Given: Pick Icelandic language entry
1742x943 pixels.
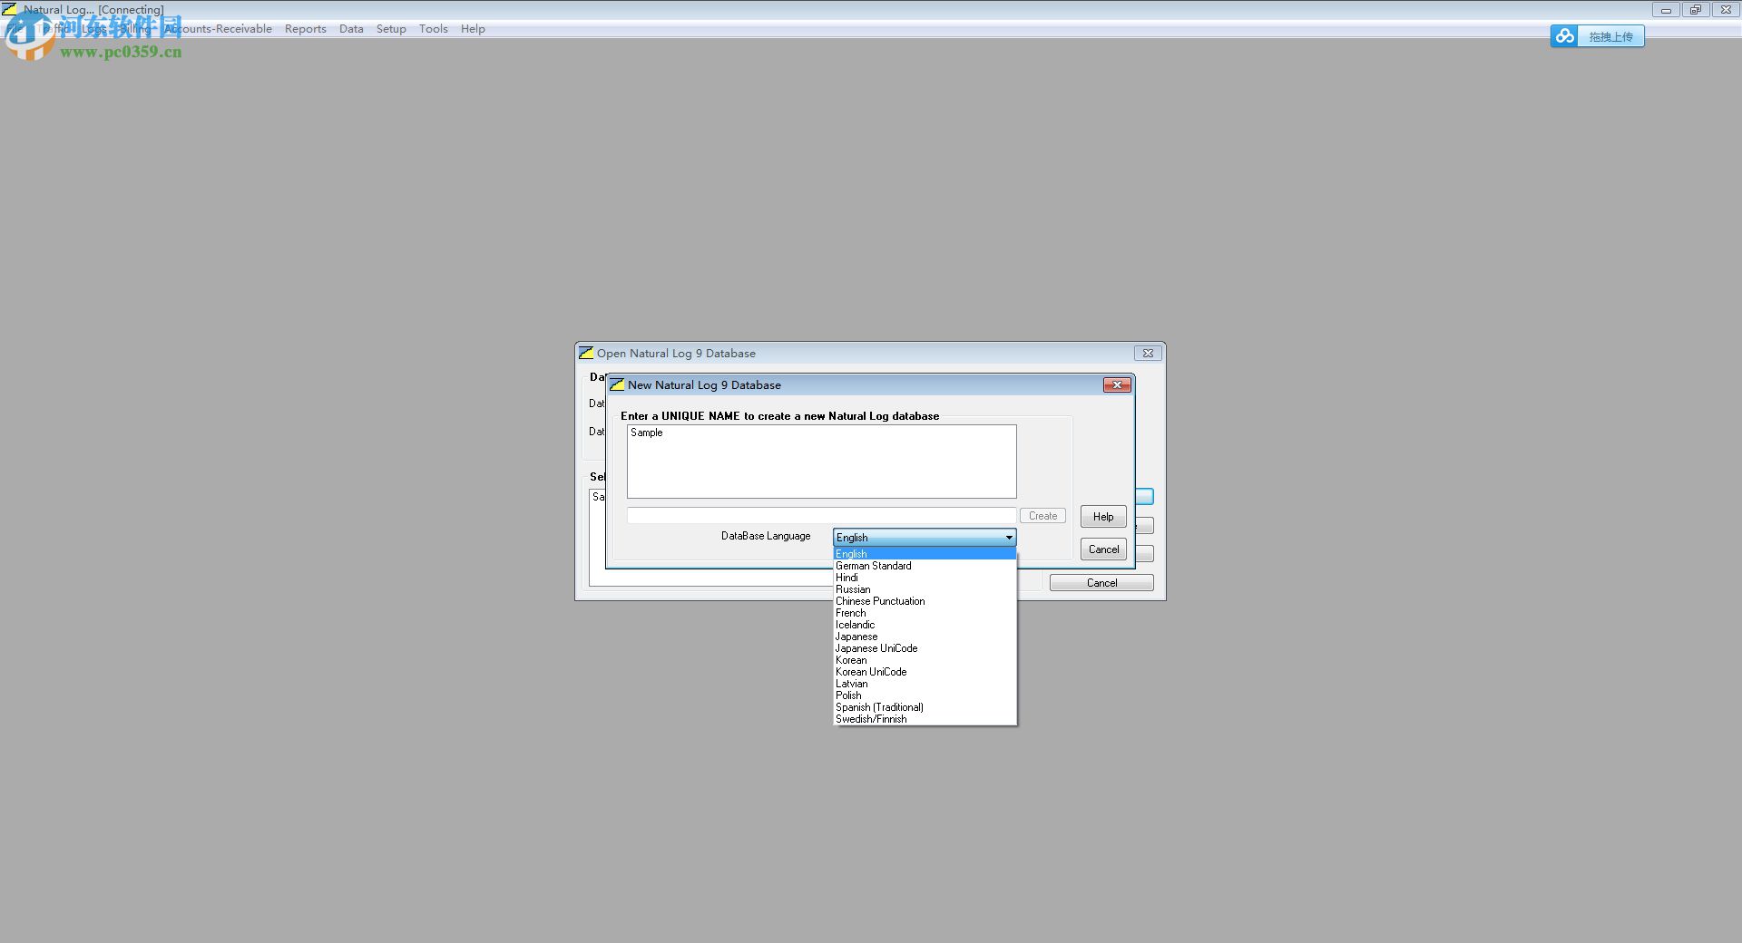Looking at the screenshot, I should click(925, 625).
